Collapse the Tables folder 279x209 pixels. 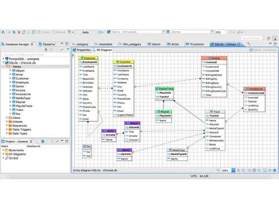(x=7, y=66)
